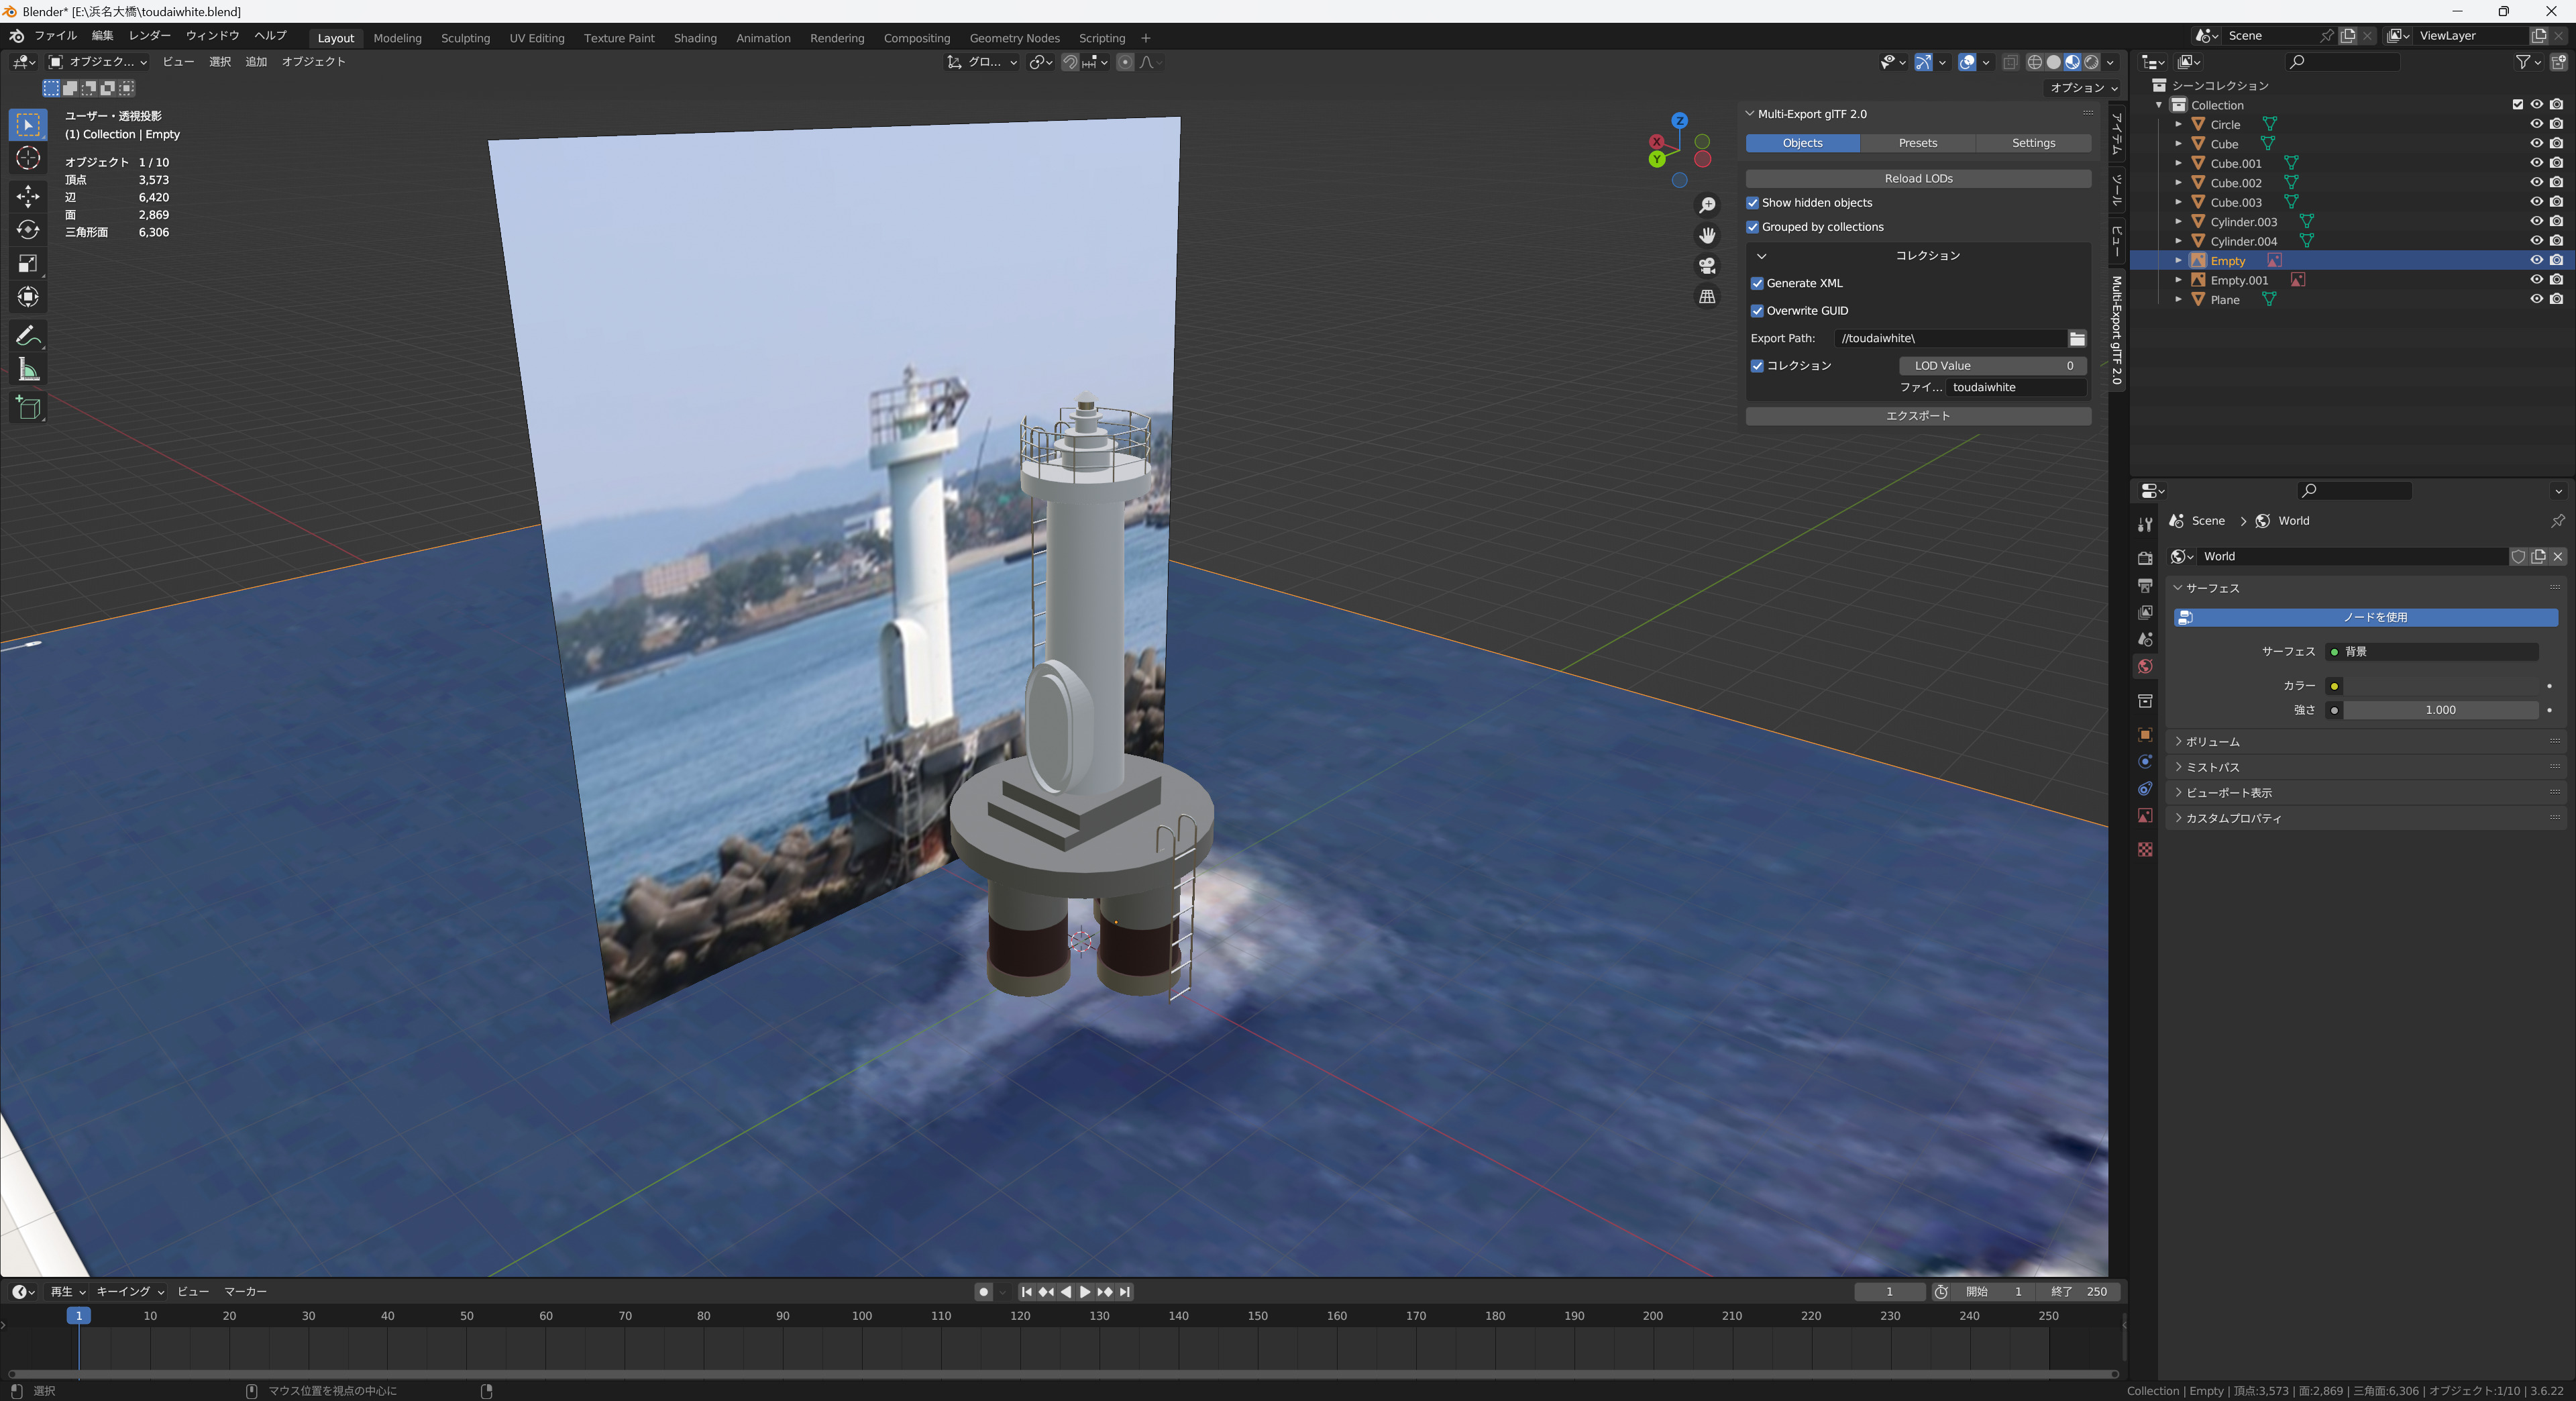
Task: Open the キーイング timeline menu
Action: (129, 1292)
